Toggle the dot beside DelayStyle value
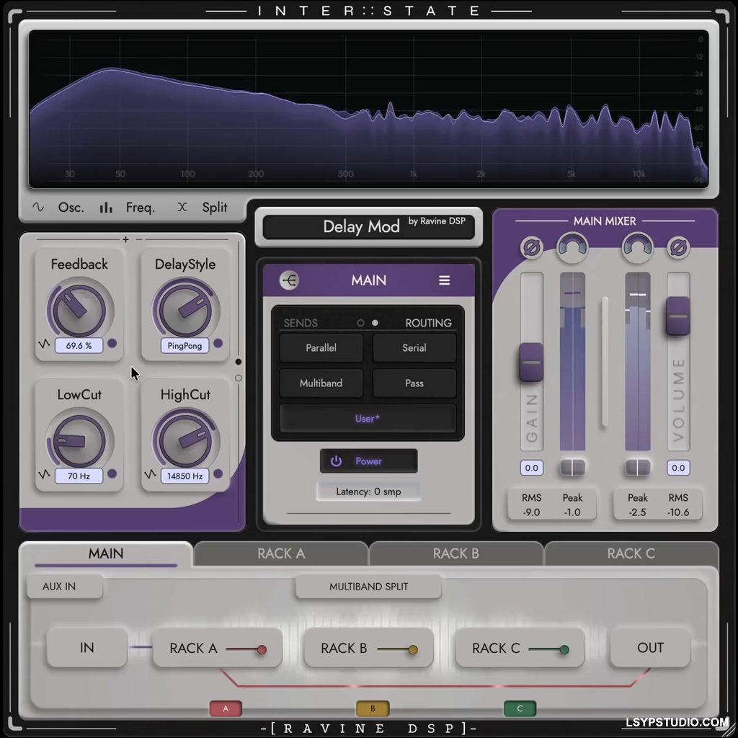This screenshot has width=738, height=738. pyautogui.click(x=218, y=344)
